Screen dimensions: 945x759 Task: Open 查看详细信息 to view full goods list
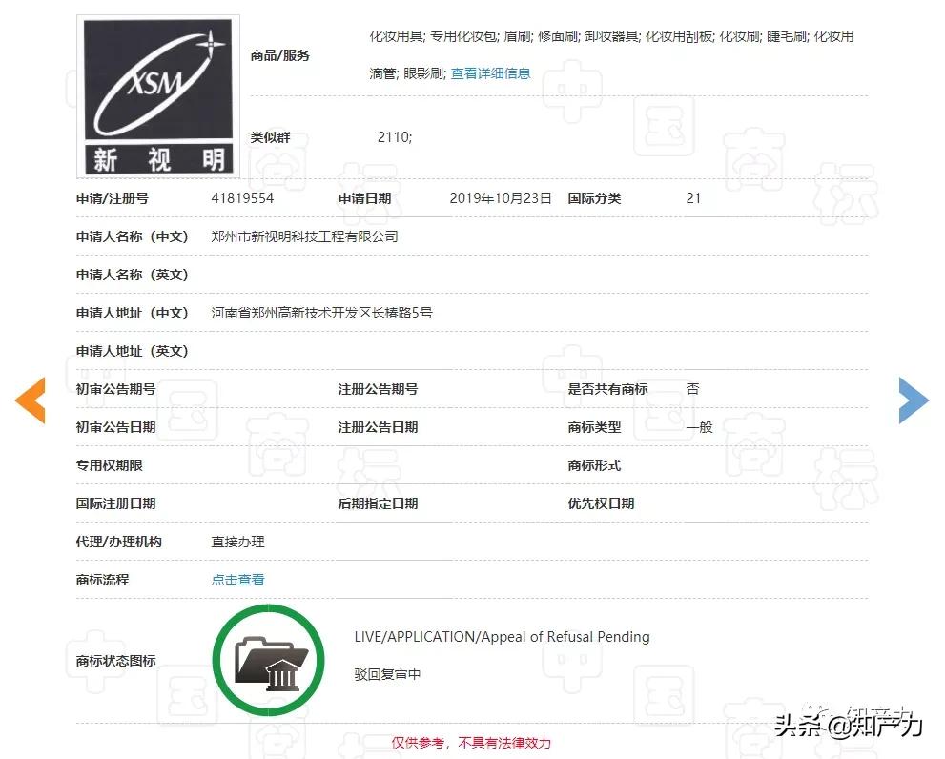point(489,72)
